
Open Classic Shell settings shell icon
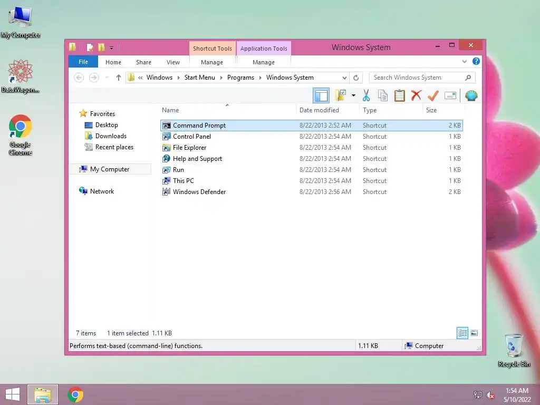(x=471, y=95)
